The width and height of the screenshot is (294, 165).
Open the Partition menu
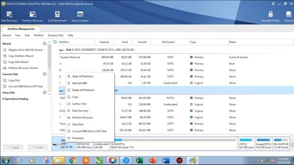39,35
